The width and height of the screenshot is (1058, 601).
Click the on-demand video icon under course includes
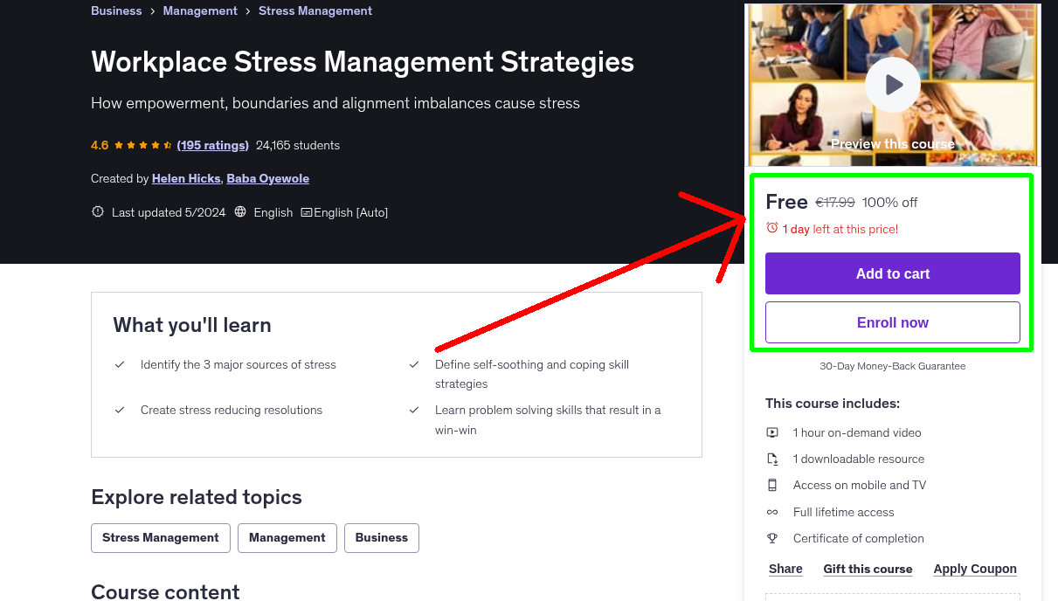click(x=773, y=432)
